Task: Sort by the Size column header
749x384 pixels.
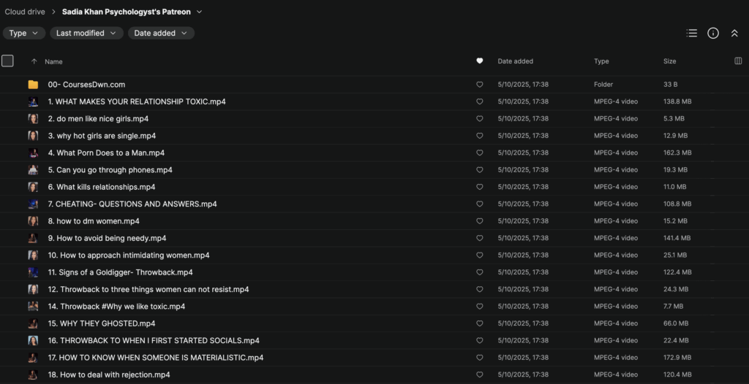Action: click(669, 61)
